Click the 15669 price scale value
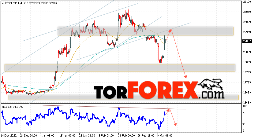The image size is (254, 139). [x=247, y=102]
